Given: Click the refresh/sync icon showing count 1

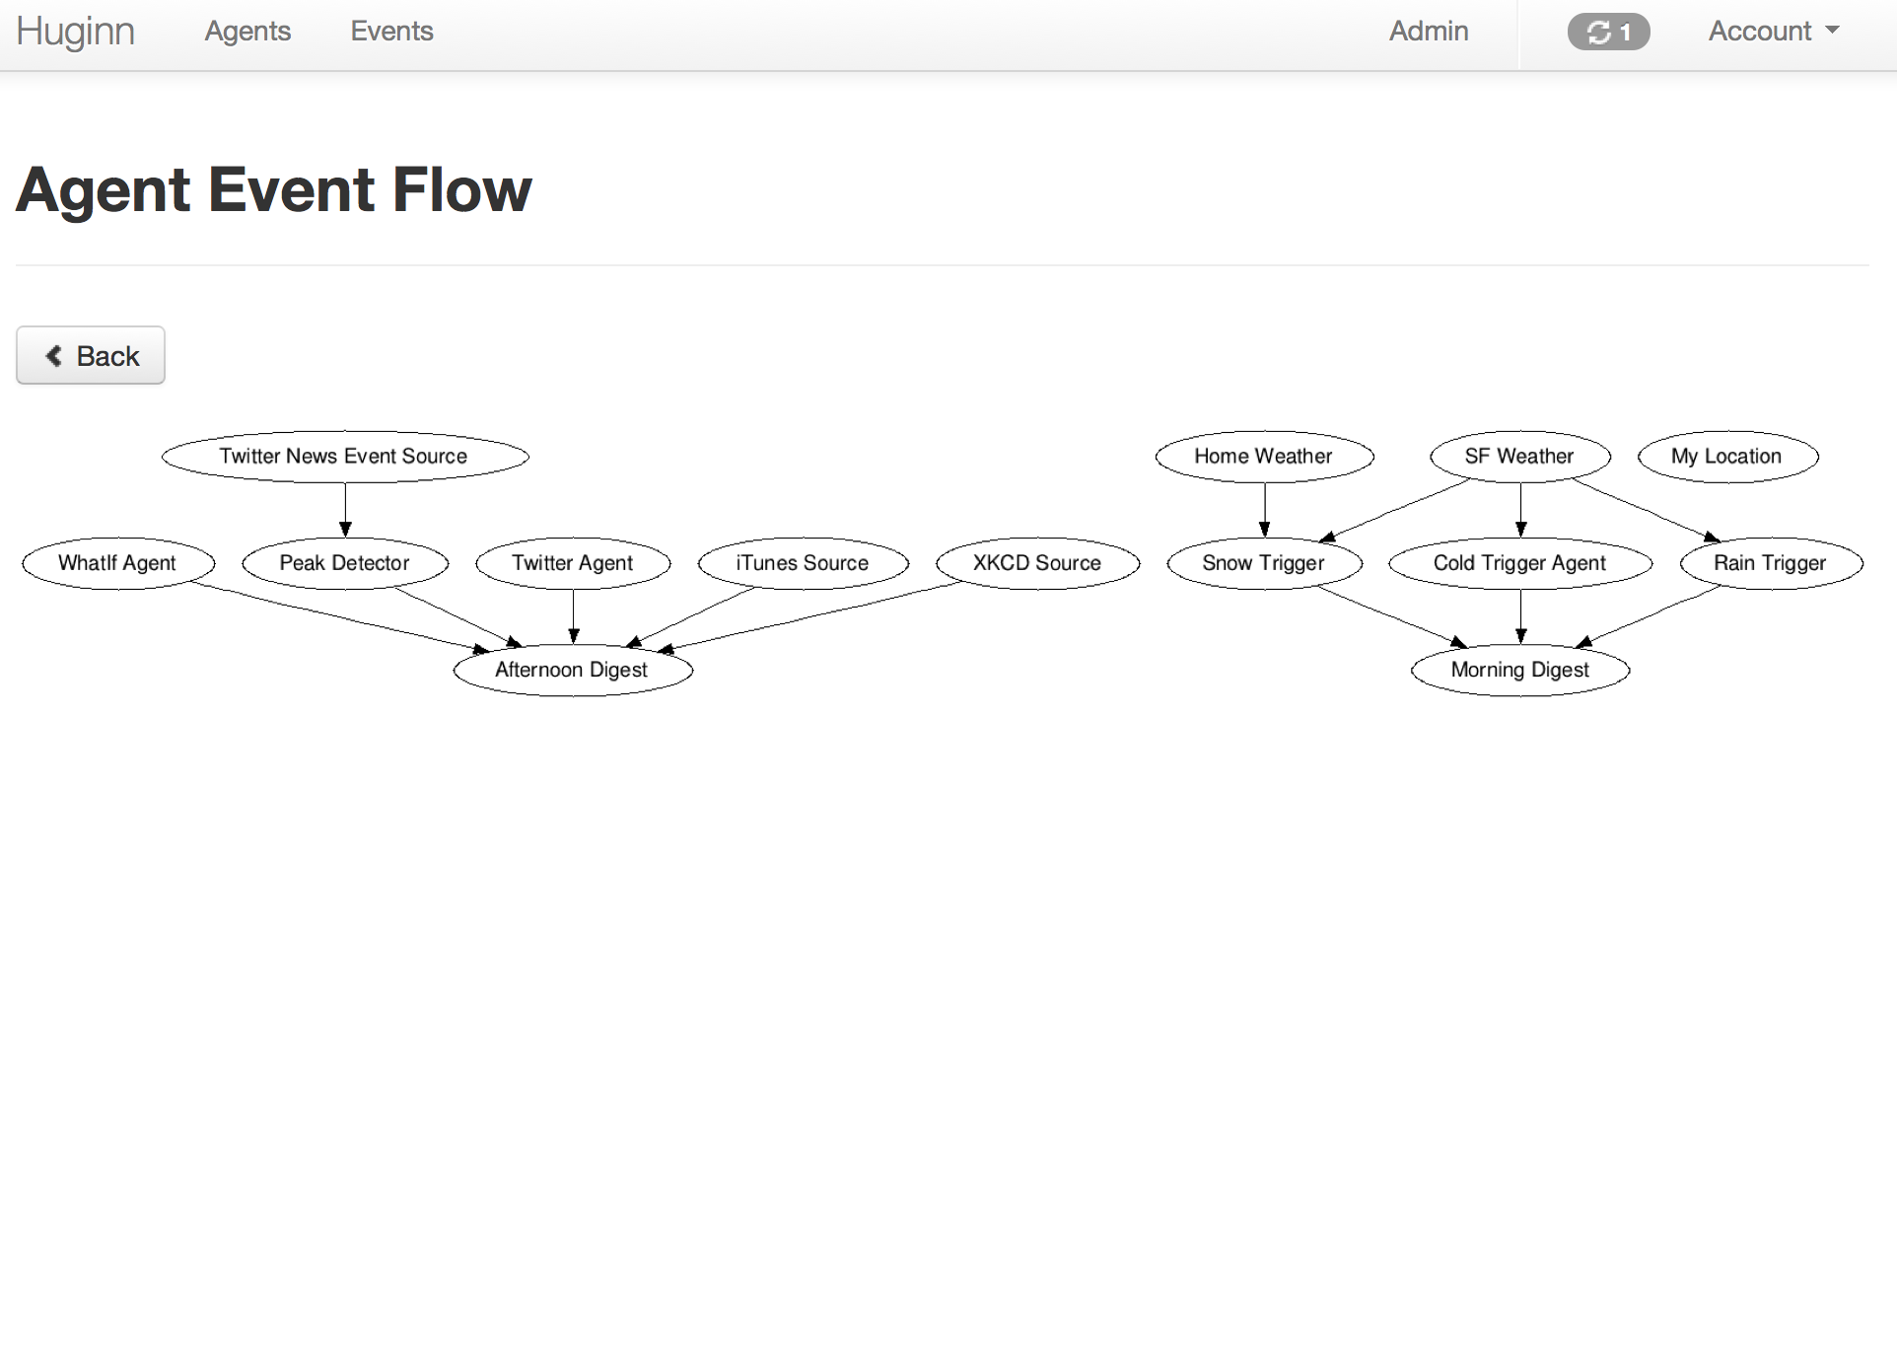Looking at the screenshot, I should (1607, 31).
